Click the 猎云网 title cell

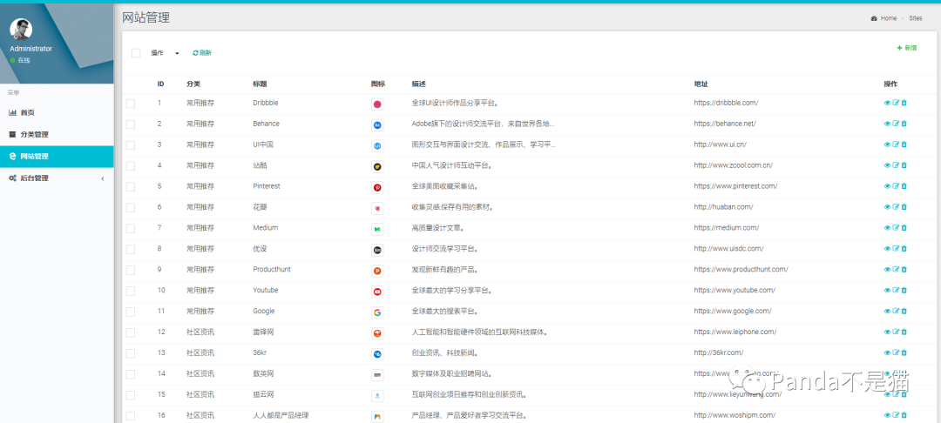[x=263, y=394]
